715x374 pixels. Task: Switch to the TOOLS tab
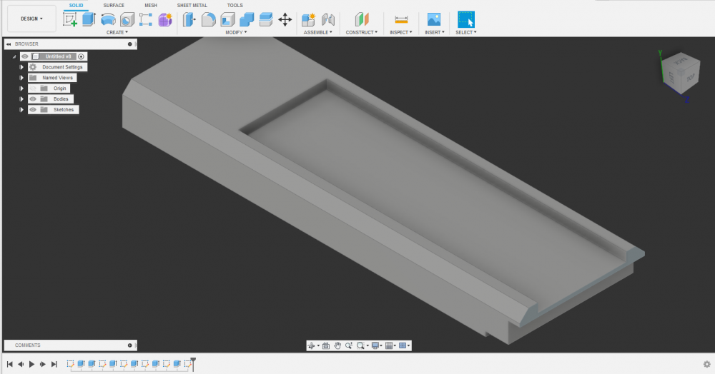click(235, 6)
